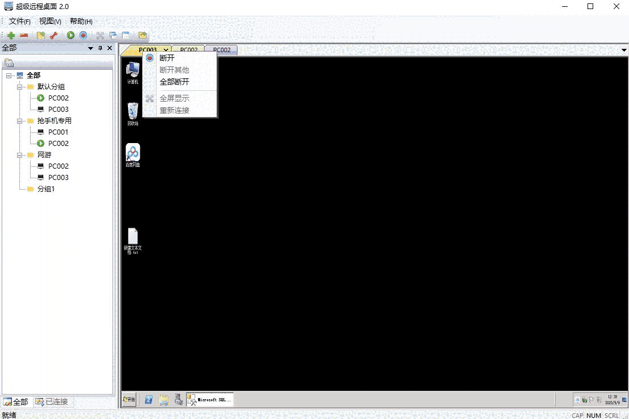Click the single window toolbar icon
Screen dimensions: 629x419
click(126, 35)
